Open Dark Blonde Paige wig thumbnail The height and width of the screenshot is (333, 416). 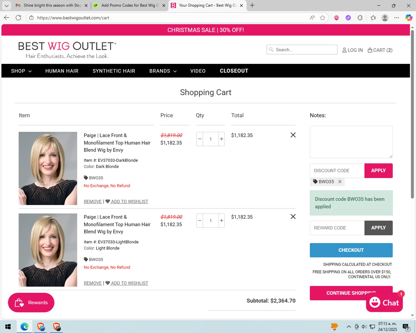(x=48, y=168)
